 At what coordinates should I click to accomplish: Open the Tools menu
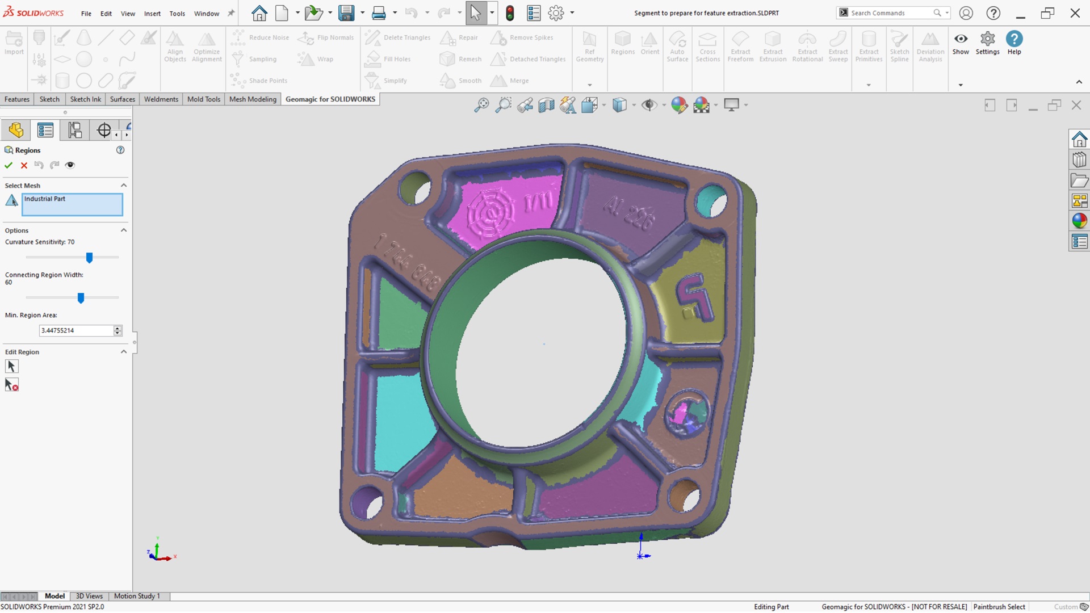tap(177, 13)
